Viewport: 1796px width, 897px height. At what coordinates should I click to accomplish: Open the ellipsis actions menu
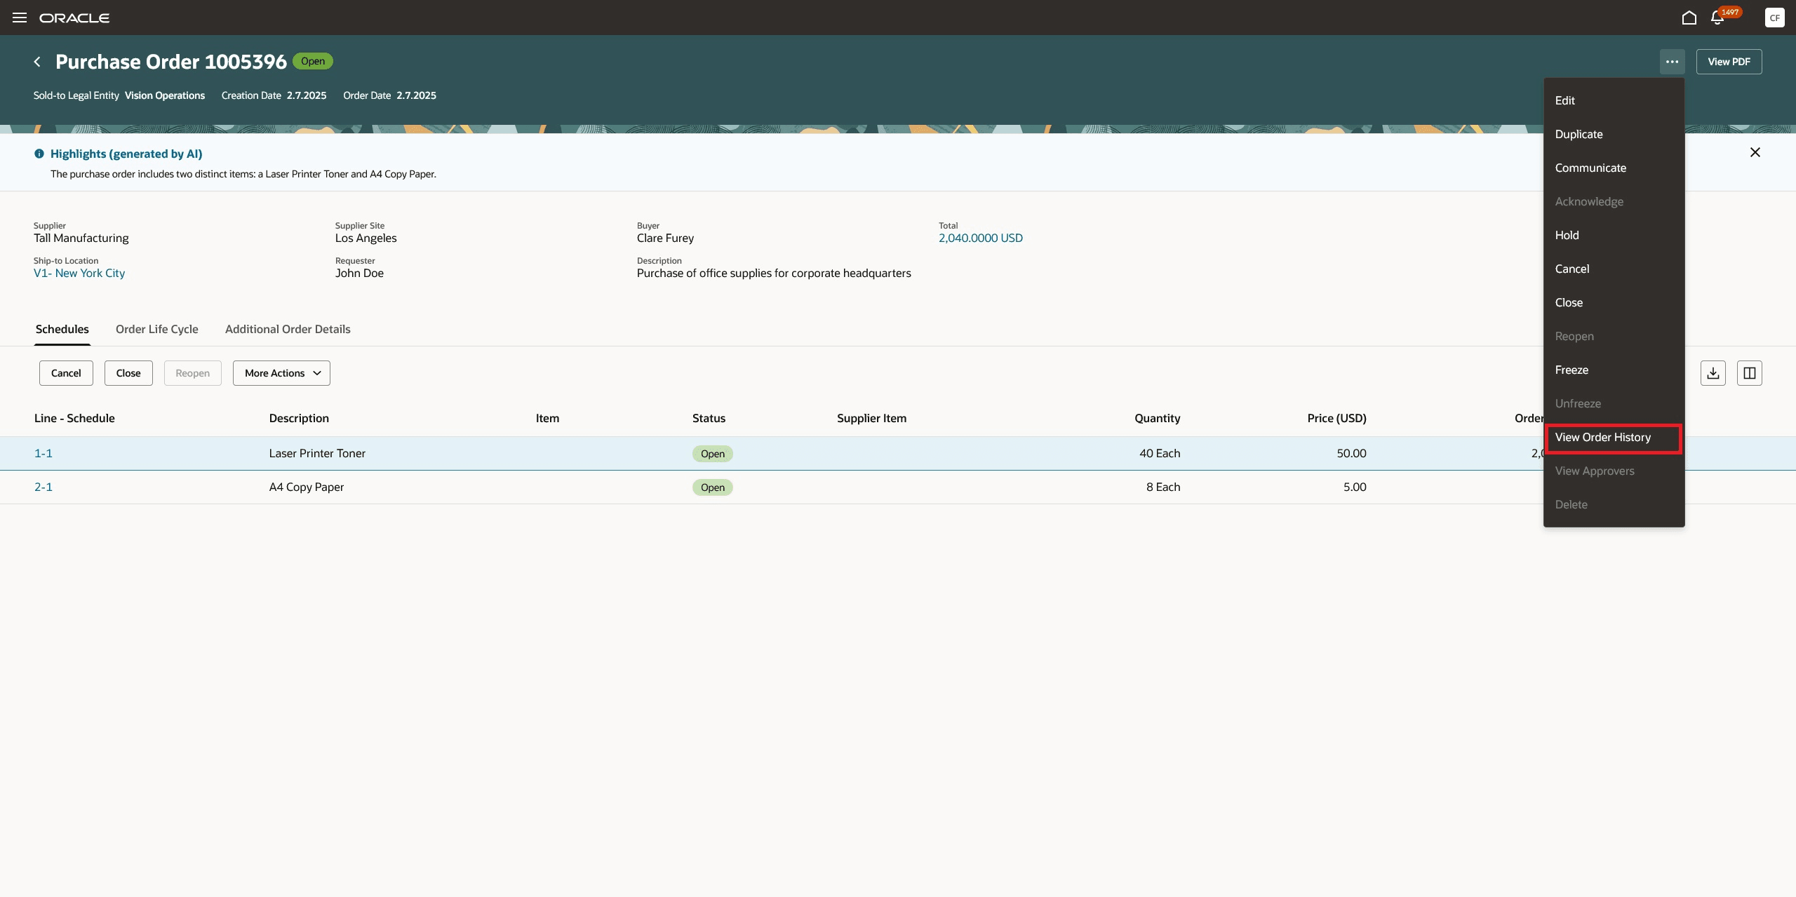(x=1672, y=61)
